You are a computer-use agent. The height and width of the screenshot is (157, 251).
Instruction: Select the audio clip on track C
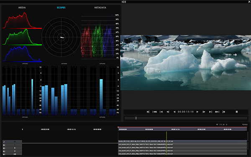click(x=182, y=151)
